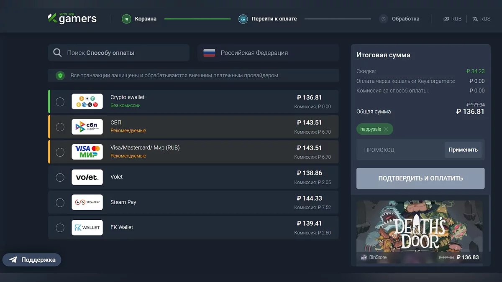Screen dimensions: 502x282
Task: Select the Crypto ewallet radio button
Action: 60,102
